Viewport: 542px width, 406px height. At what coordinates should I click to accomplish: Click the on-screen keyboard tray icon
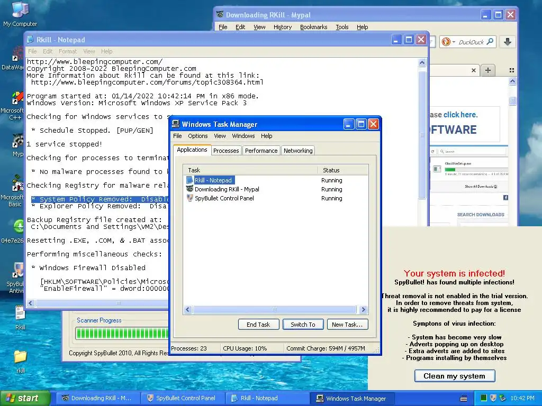click(x=464, y=399)
